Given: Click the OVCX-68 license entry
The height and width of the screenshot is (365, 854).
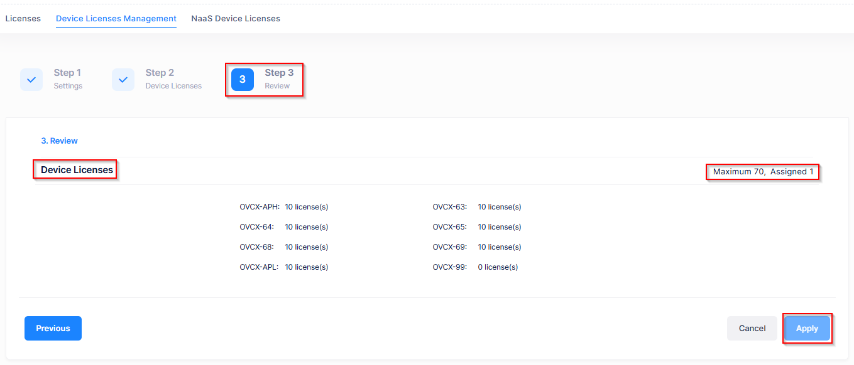Looking at the screenshot, I should point(284,247).
